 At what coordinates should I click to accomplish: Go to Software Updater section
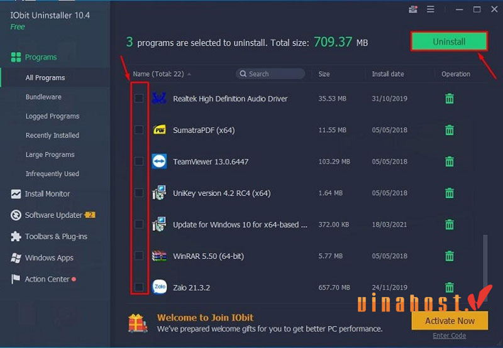(x=53, y=215)
